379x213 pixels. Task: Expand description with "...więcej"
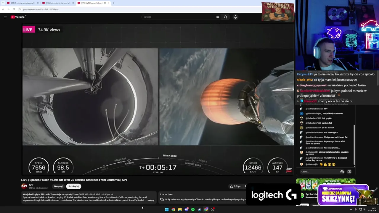pyautogui.click(x=151, y=200)
